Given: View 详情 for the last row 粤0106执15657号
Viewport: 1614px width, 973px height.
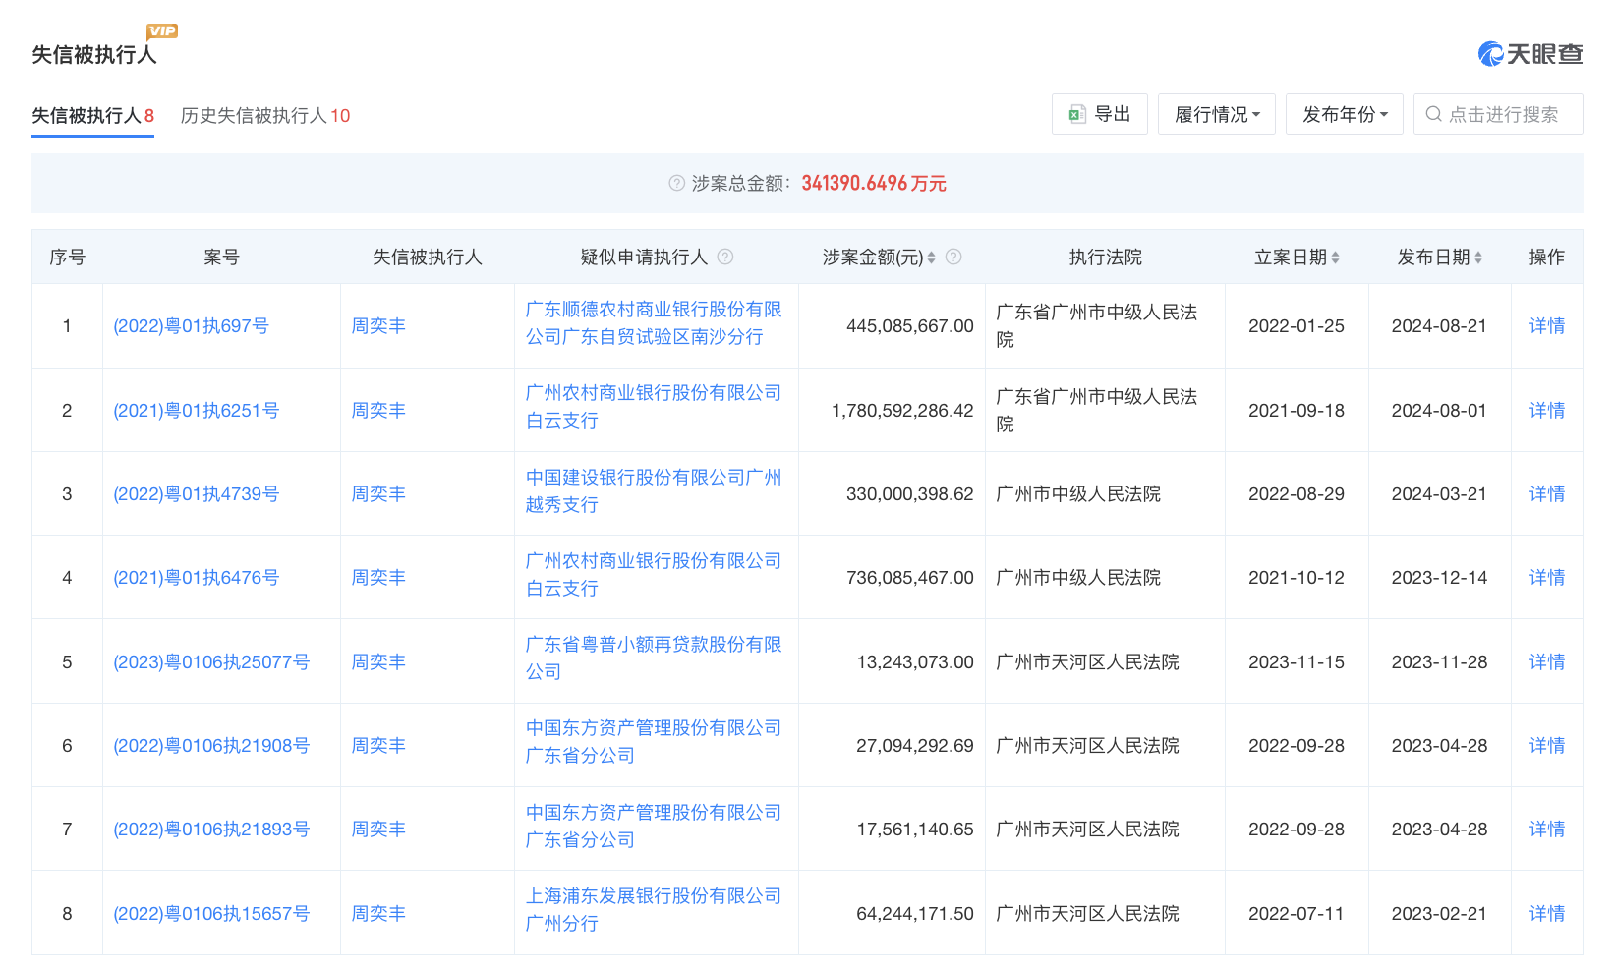Looking at the screenshot, I should coord(1546,913).
